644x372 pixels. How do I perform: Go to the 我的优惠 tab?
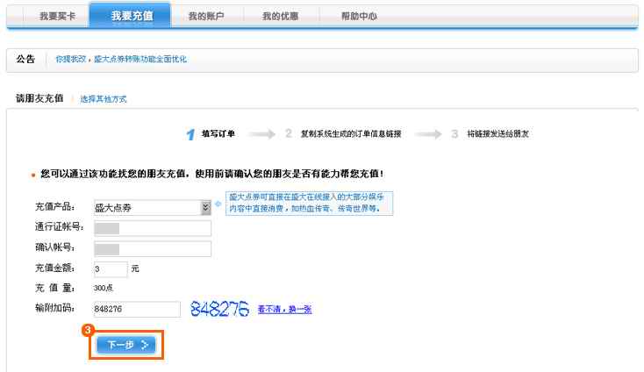(x=281, y=17)
